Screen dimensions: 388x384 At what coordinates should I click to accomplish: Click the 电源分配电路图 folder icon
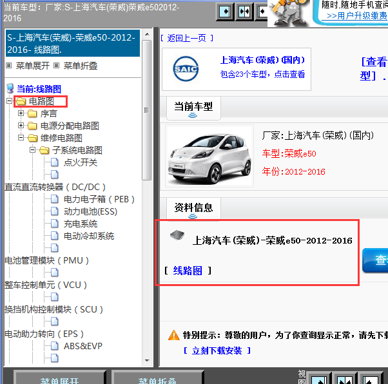point(32,126)
